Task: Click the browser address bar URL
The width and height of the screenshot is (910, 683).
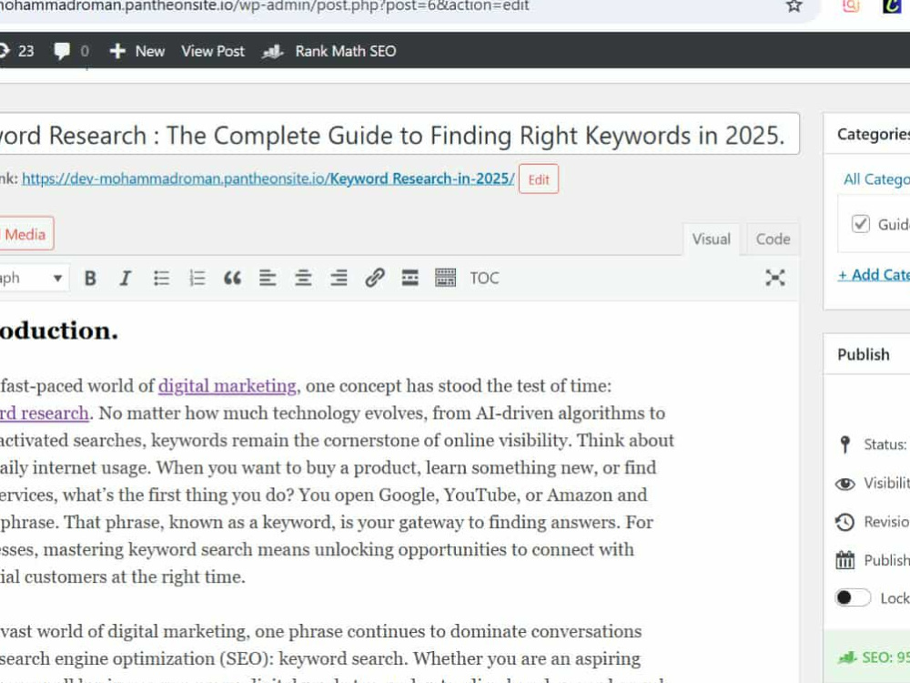Action: (264, 6)
